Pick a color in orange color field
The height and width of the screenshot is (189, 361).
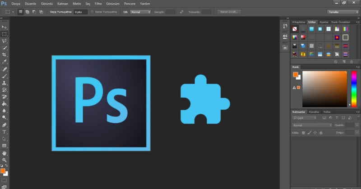[324, 89]
